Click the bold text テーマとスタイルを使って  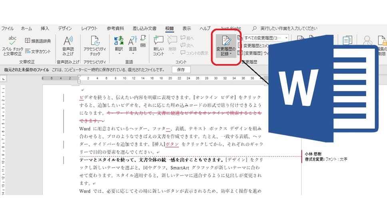coord(108,160)
